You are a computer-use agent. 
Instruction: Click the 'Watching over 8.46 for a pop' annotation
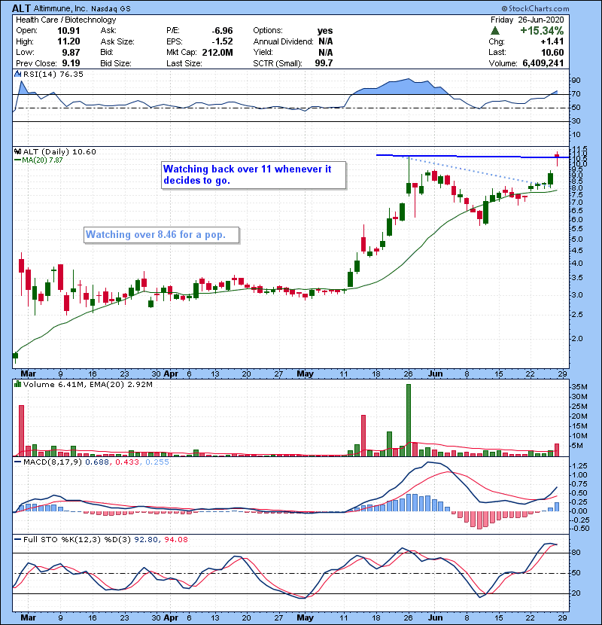coord(161,235)
